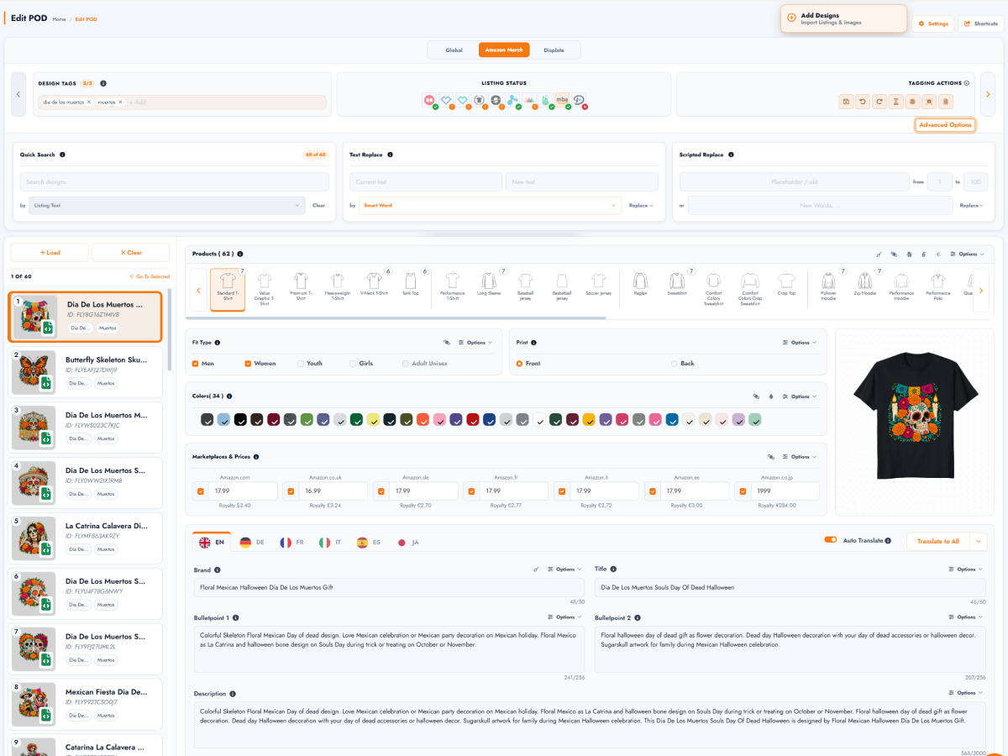Expand the Fit Type Options dropdown

point(475,343)
